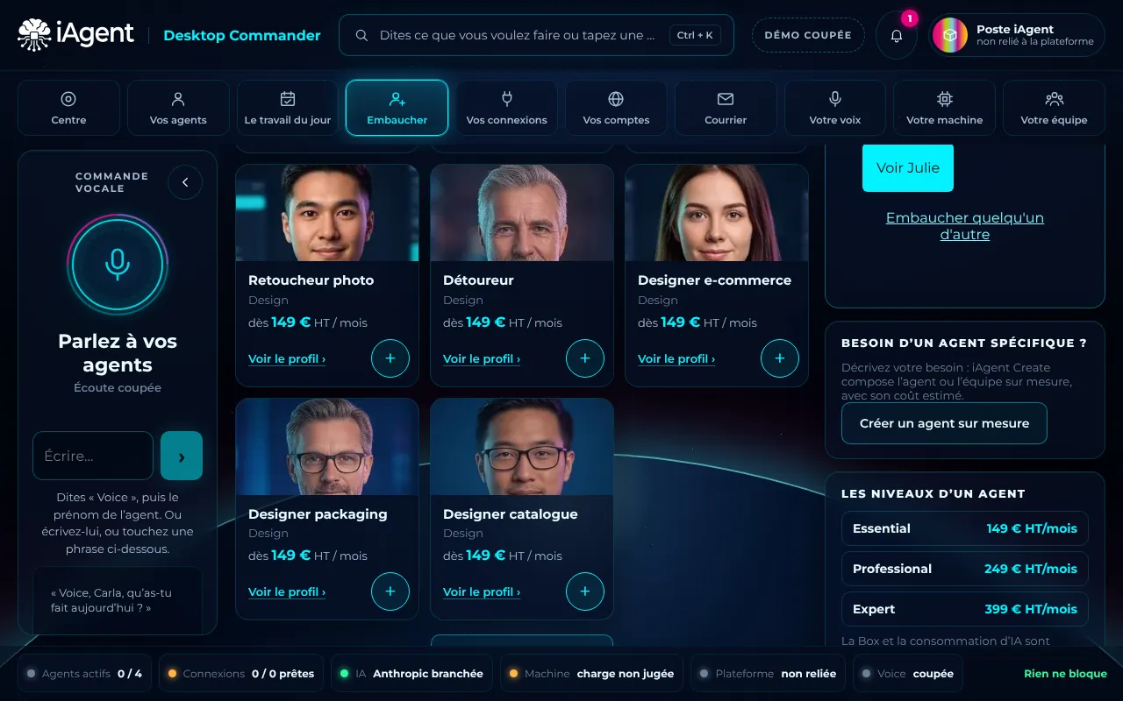The width and height of the screenshot is (1123, 701).
Task: Add Designer e-commerce agent with plus
Action: (780, 358)
